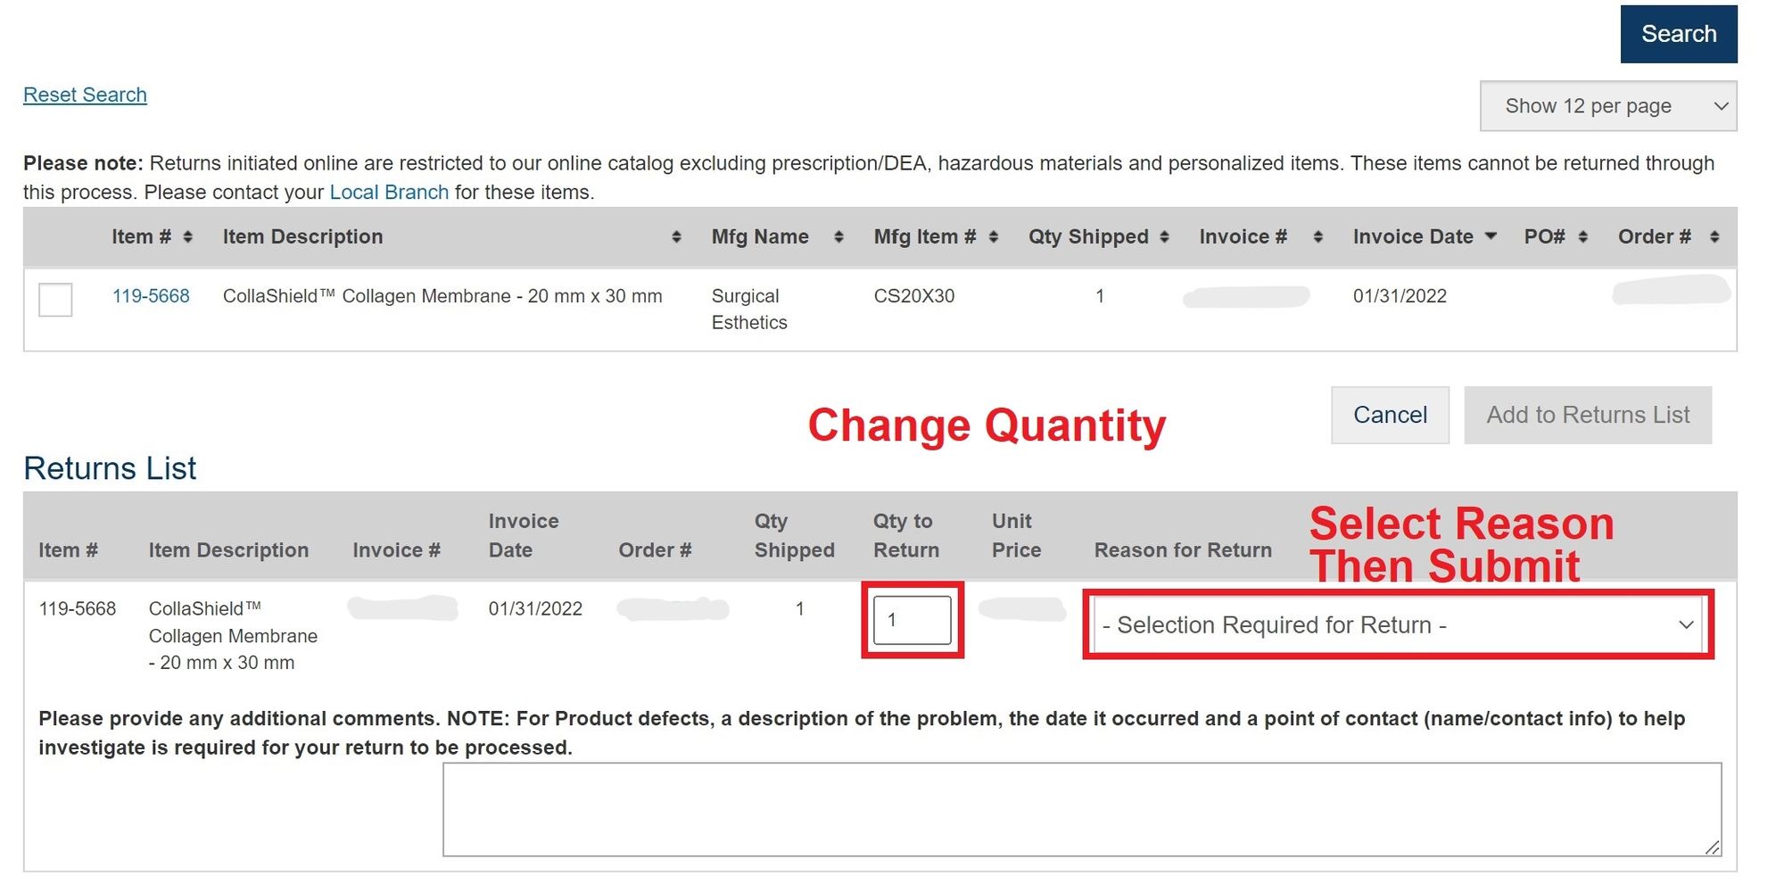Select the CS20X30 Mfg Item cell
Screen dimensions: 1784x892
coord(914,296)
